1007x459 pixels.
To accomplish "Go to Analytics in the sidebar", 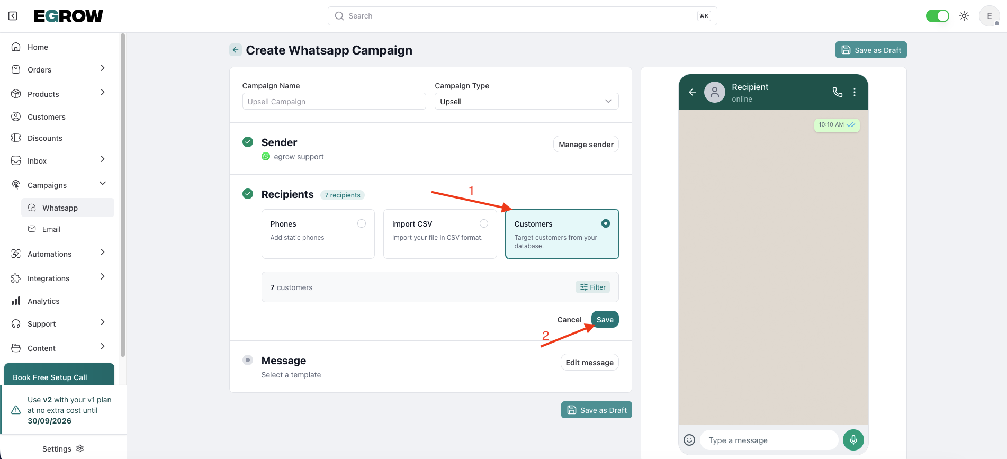I will click(x=43, y=301).
